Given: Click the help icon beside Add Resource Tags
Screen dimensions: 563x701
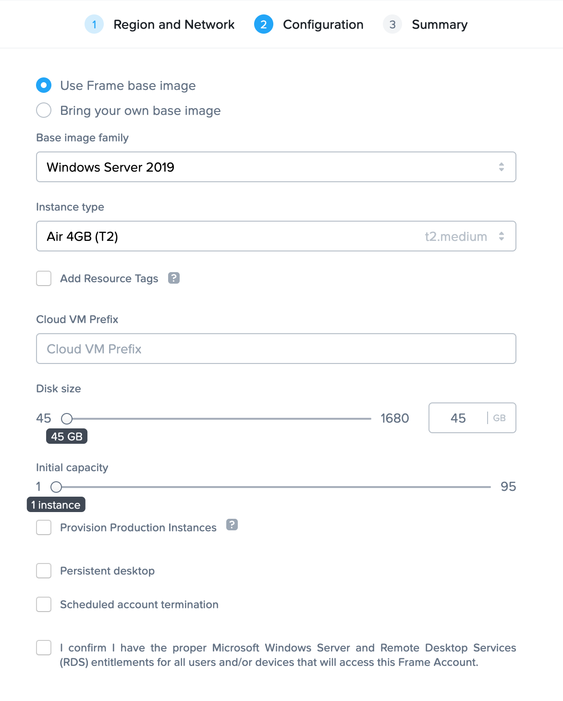Looking at the screenshot, I should click(x=174, y=278).
